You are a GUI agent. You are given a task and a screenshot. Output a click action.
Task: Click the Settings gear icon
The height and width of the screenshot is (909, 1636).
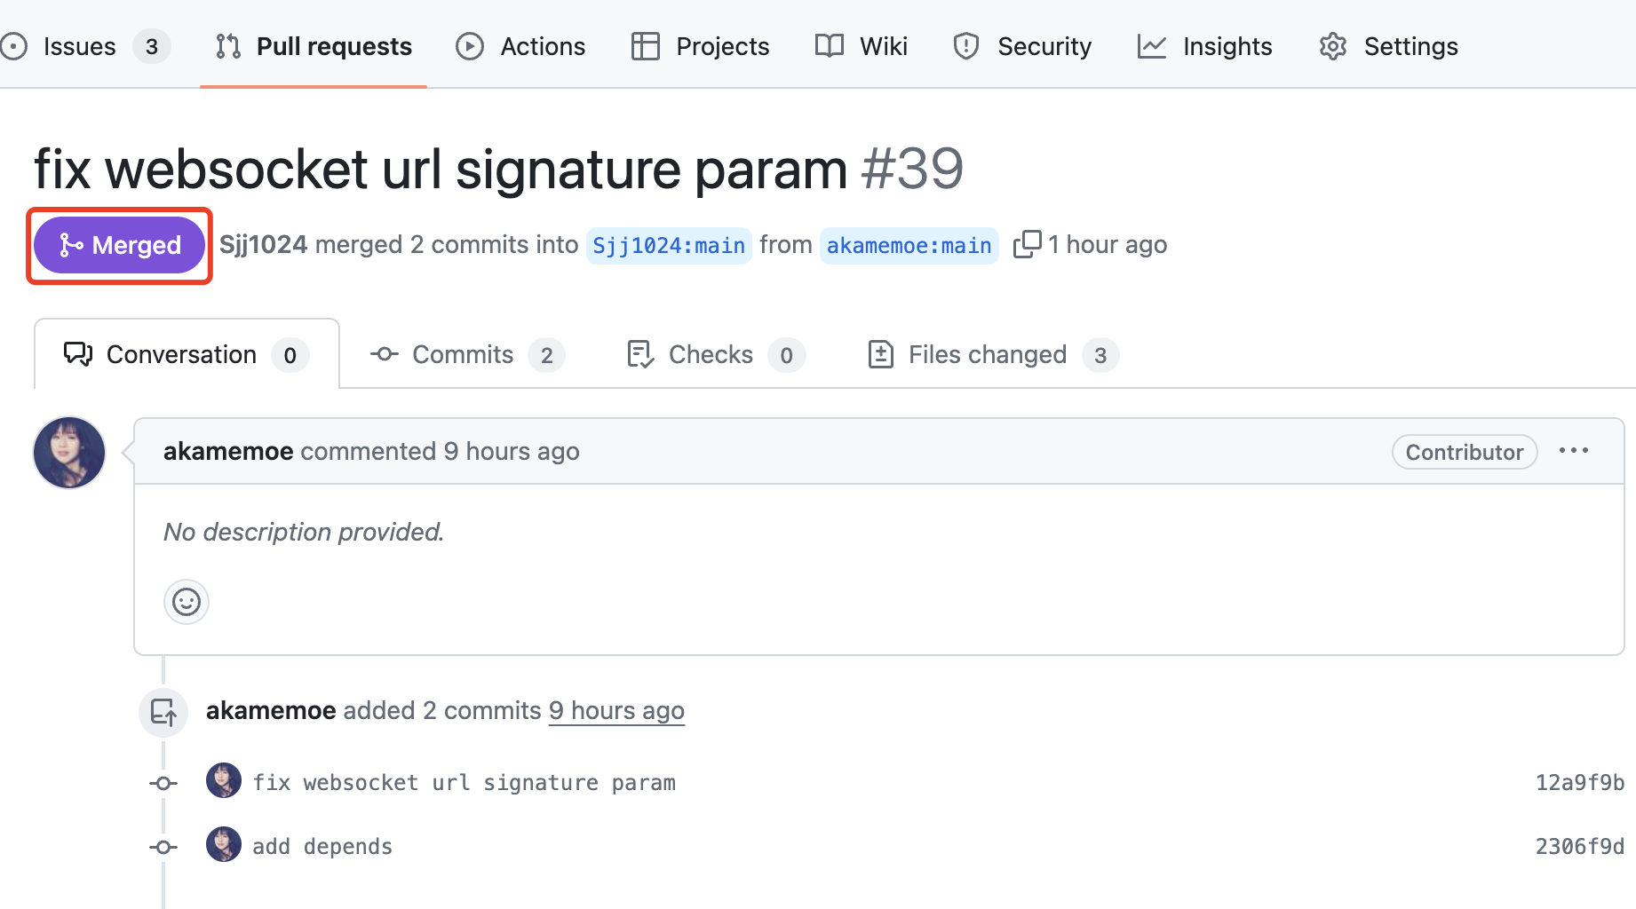(1332, 46)
